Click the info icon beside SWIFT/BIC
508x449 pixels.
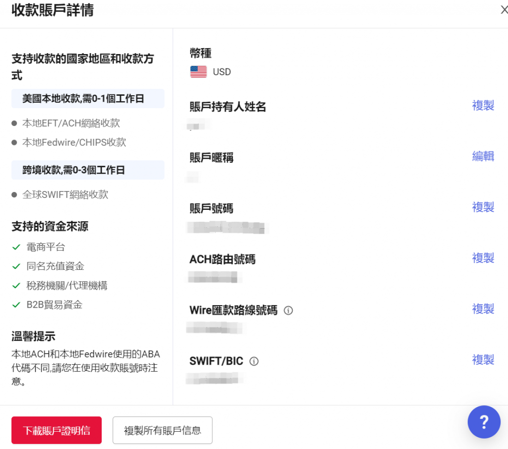tap(254, 361)
